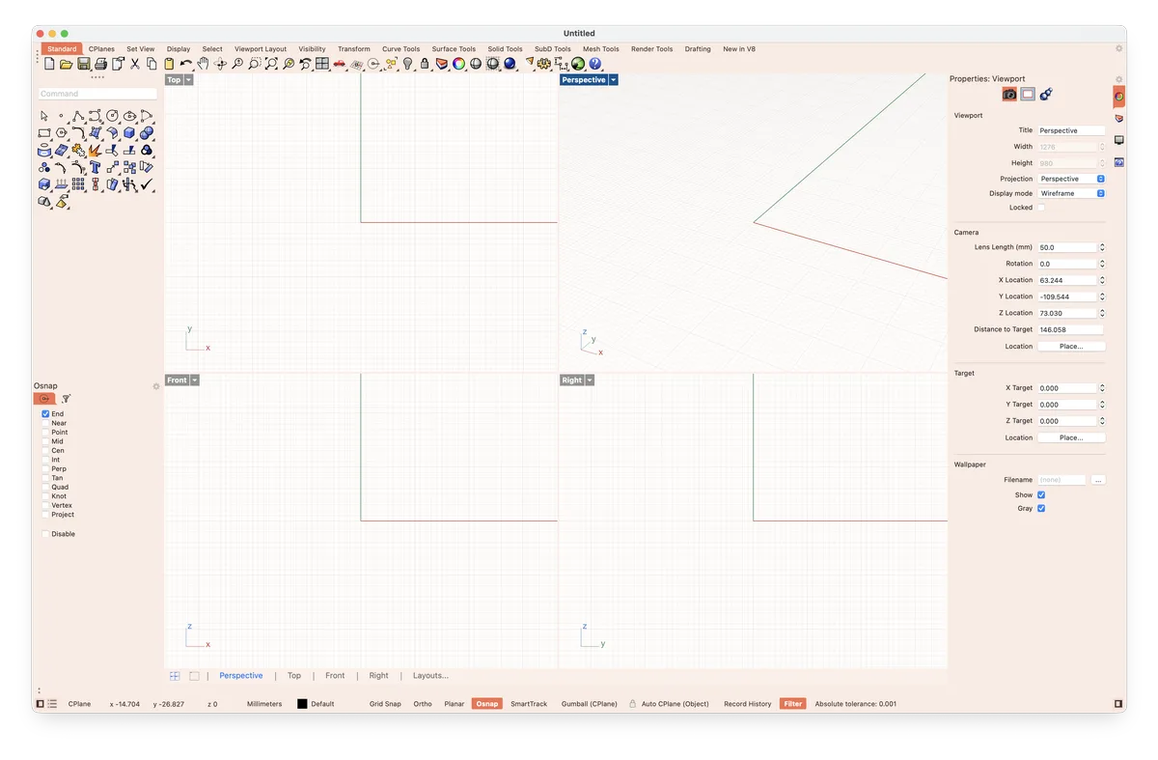
Task: Open the Perspective viewport title menu arrow
Action: (614, 80)
